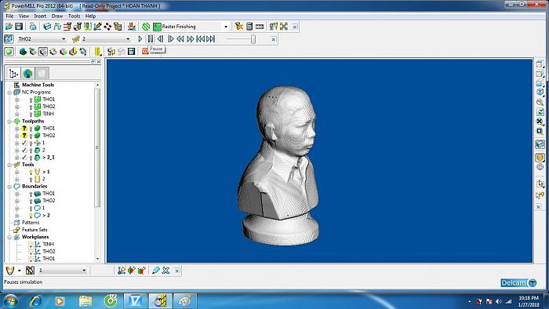Screen dimensions: 549x309
Task: Step simulation forward one move
Action: (170, 39)
